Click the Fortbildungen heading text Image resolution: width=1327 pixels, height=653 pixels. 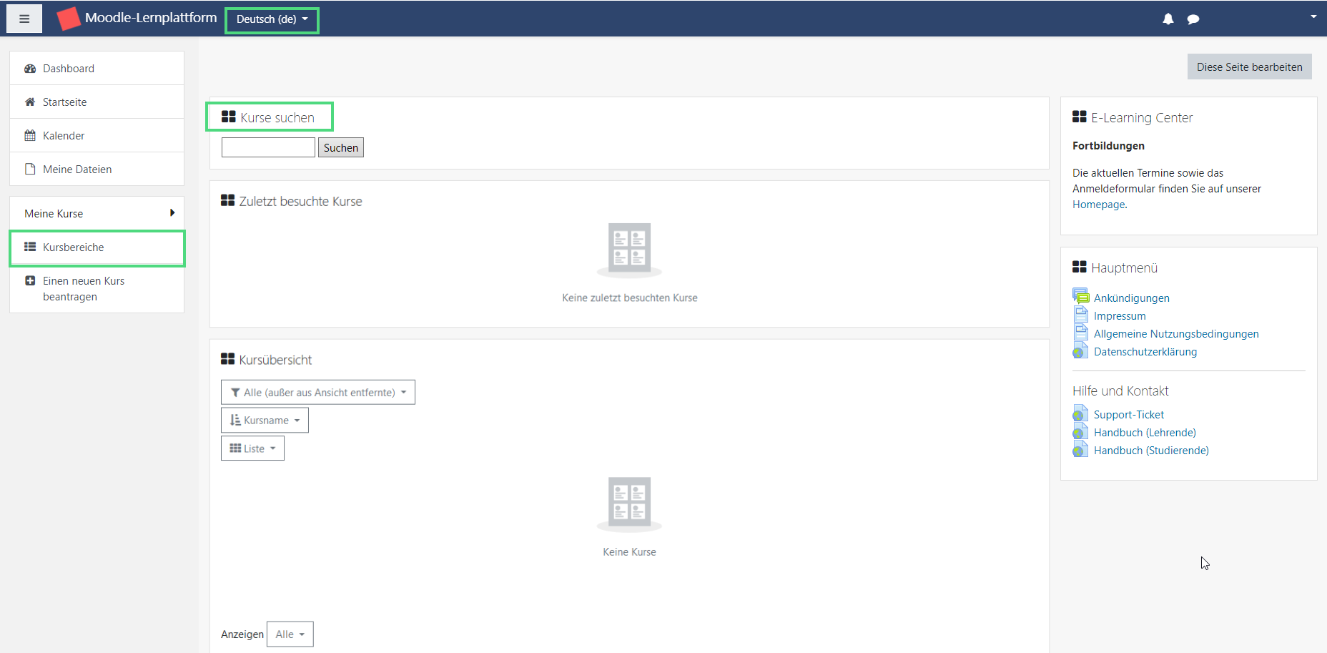pos(1108,146)
